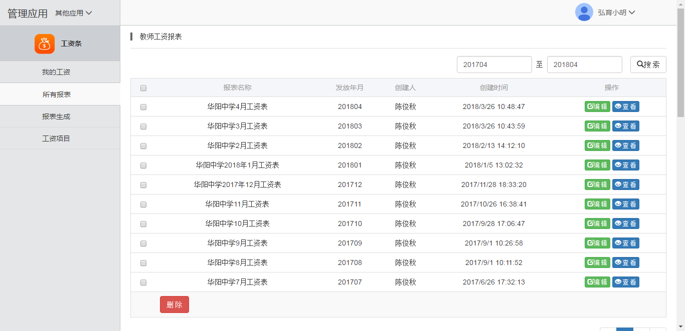View the 华阳中学2017年12月工资表 report

tap(625, 184)
